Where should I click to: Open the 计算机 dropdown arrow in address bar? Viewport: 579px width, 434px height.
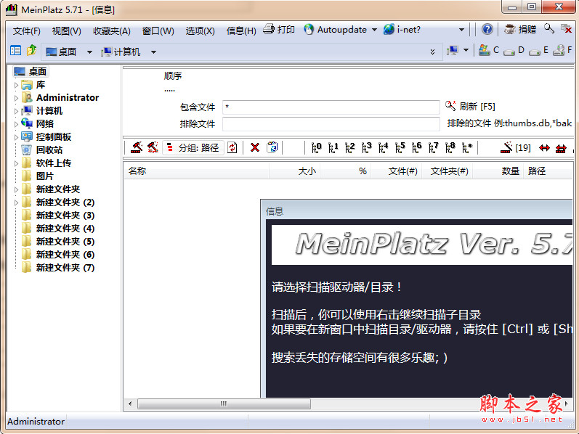(x=153, y=52)
